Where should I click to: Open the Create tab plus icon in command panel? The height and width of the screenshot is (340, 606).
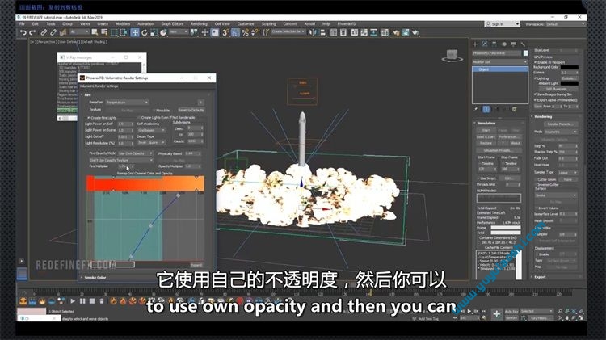click(x=475, y=44)
